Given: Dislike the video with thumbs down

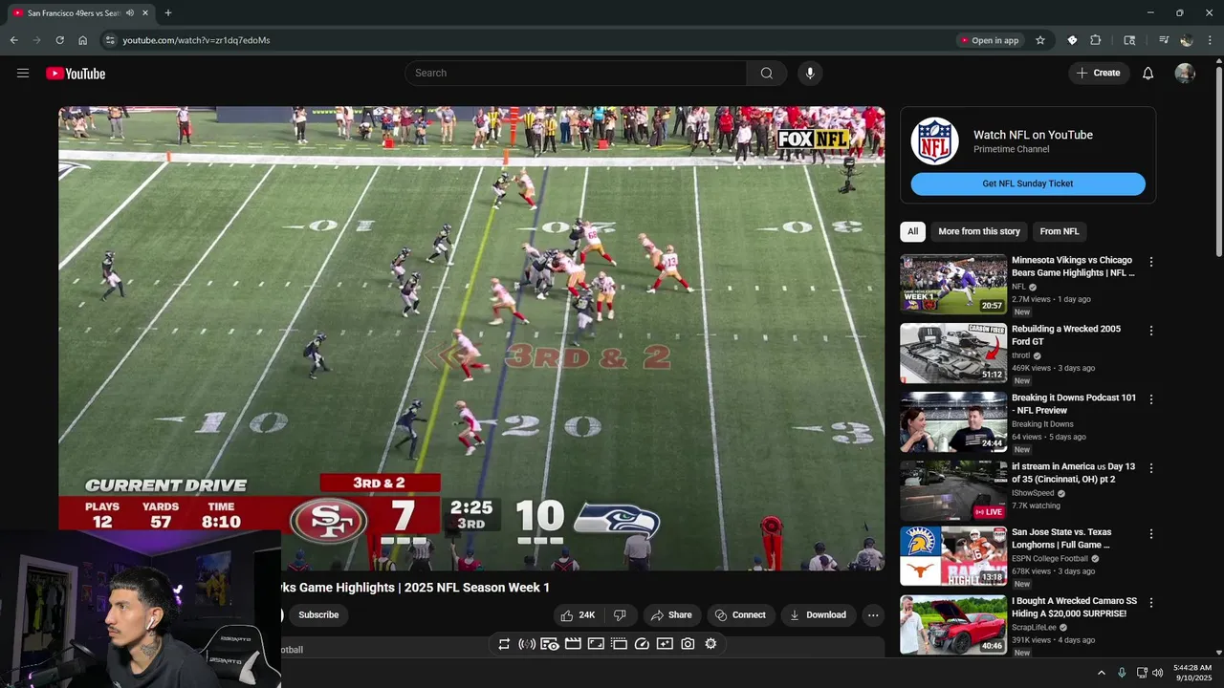Looking at the screenshot, I should (x=620, y=615).
